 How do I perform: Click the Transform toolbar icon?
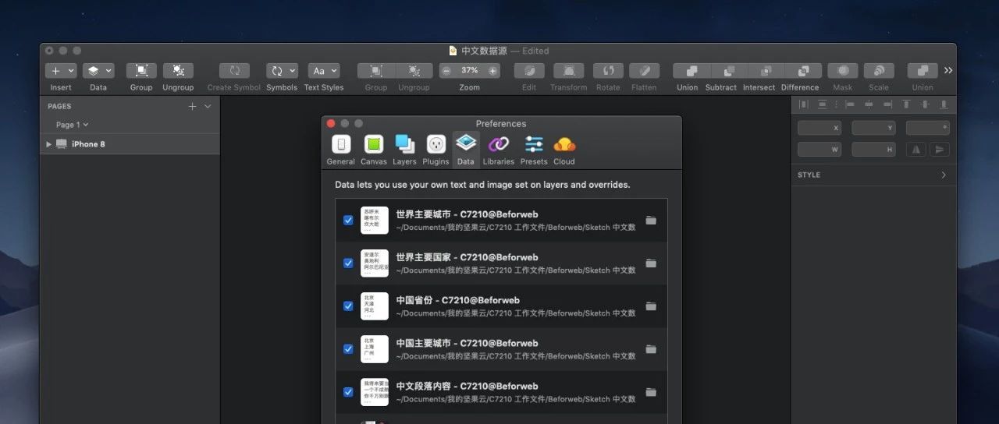click(568, 70)
